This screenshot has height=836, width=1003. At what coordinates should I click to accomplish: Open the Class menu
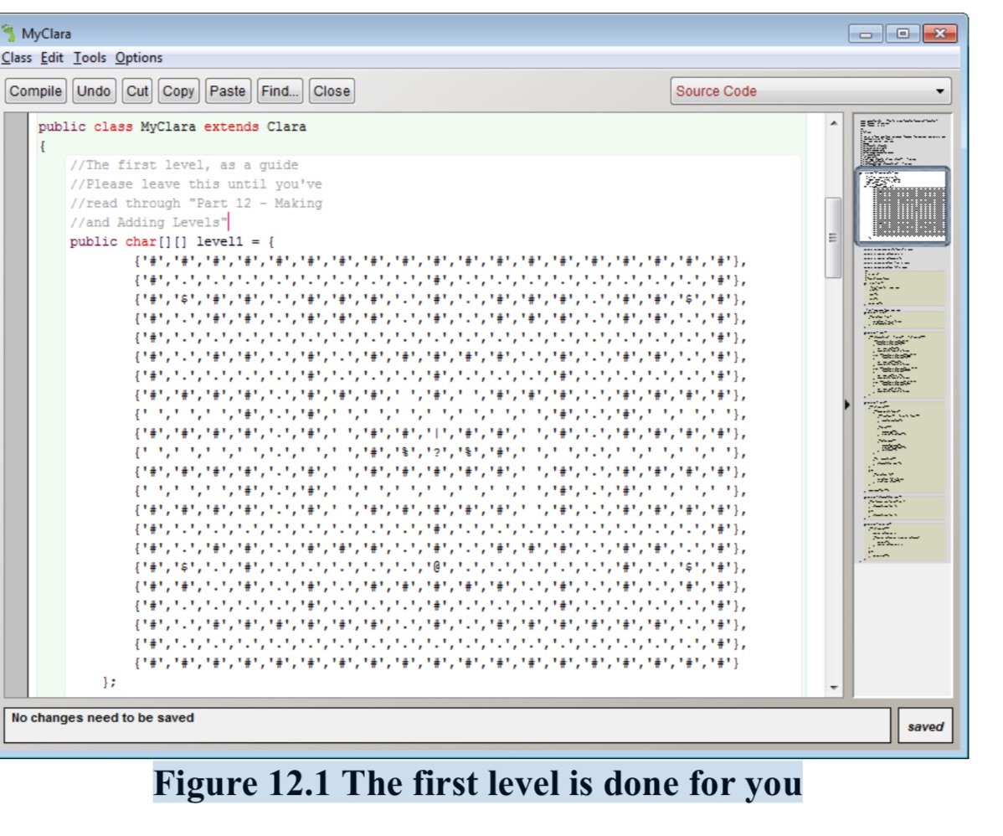point(17,58)
